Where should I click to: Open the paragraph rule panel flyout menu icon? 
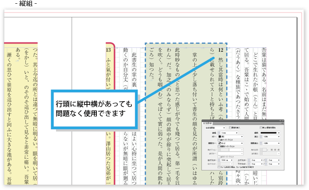[282, 123]
